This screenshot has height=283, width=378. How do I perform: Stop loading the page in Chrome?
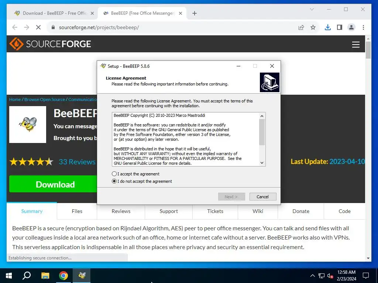(38, 27)
